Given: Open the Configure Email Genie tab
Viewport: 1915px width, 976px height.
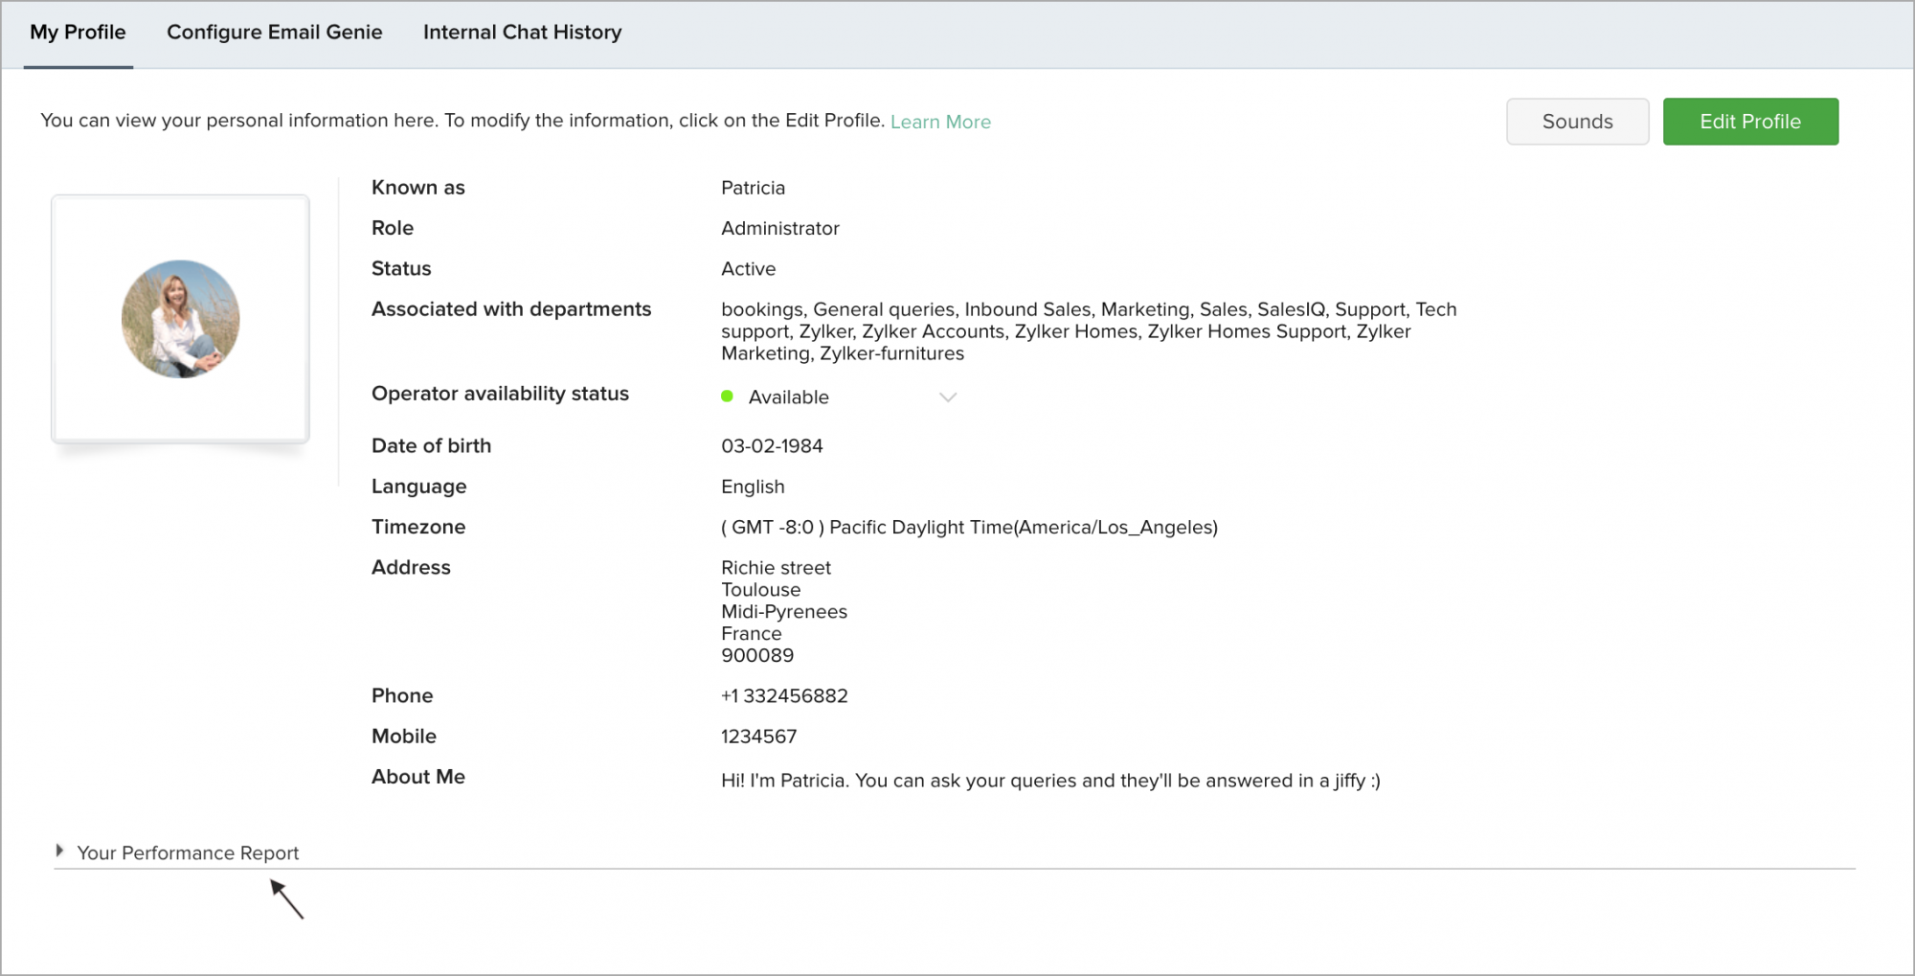Looking at the screenshot, I should coord(274,33).
